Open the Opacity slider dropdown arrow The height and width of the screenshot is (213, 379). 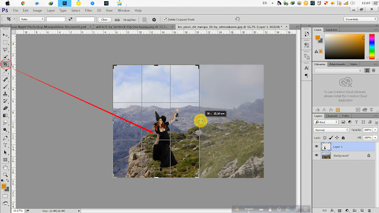pos(375,130)
